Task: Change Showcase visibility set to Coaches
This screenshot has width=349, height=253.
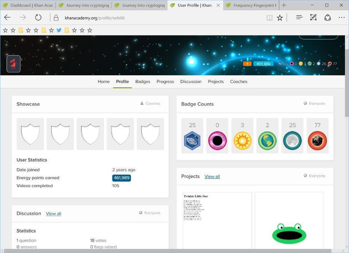Action: [x=150, y=103]
